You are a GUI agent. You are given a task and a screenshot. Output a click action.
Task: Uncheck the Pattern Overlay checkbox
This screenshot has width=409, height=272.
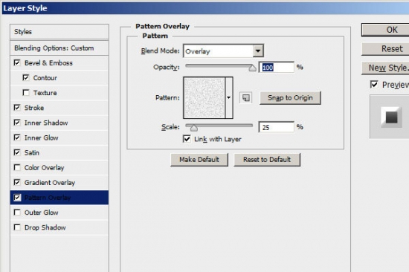click(17, 198)
